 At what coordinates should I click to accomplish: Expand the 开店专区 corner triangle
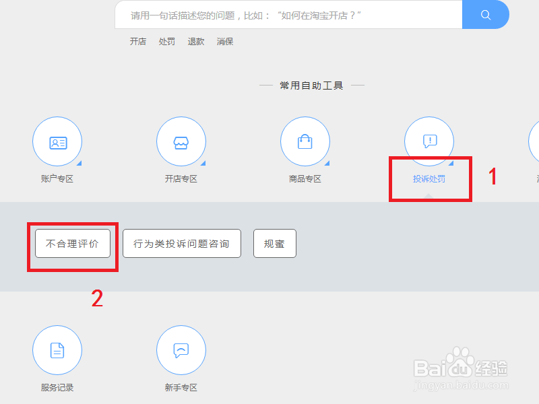203,163
